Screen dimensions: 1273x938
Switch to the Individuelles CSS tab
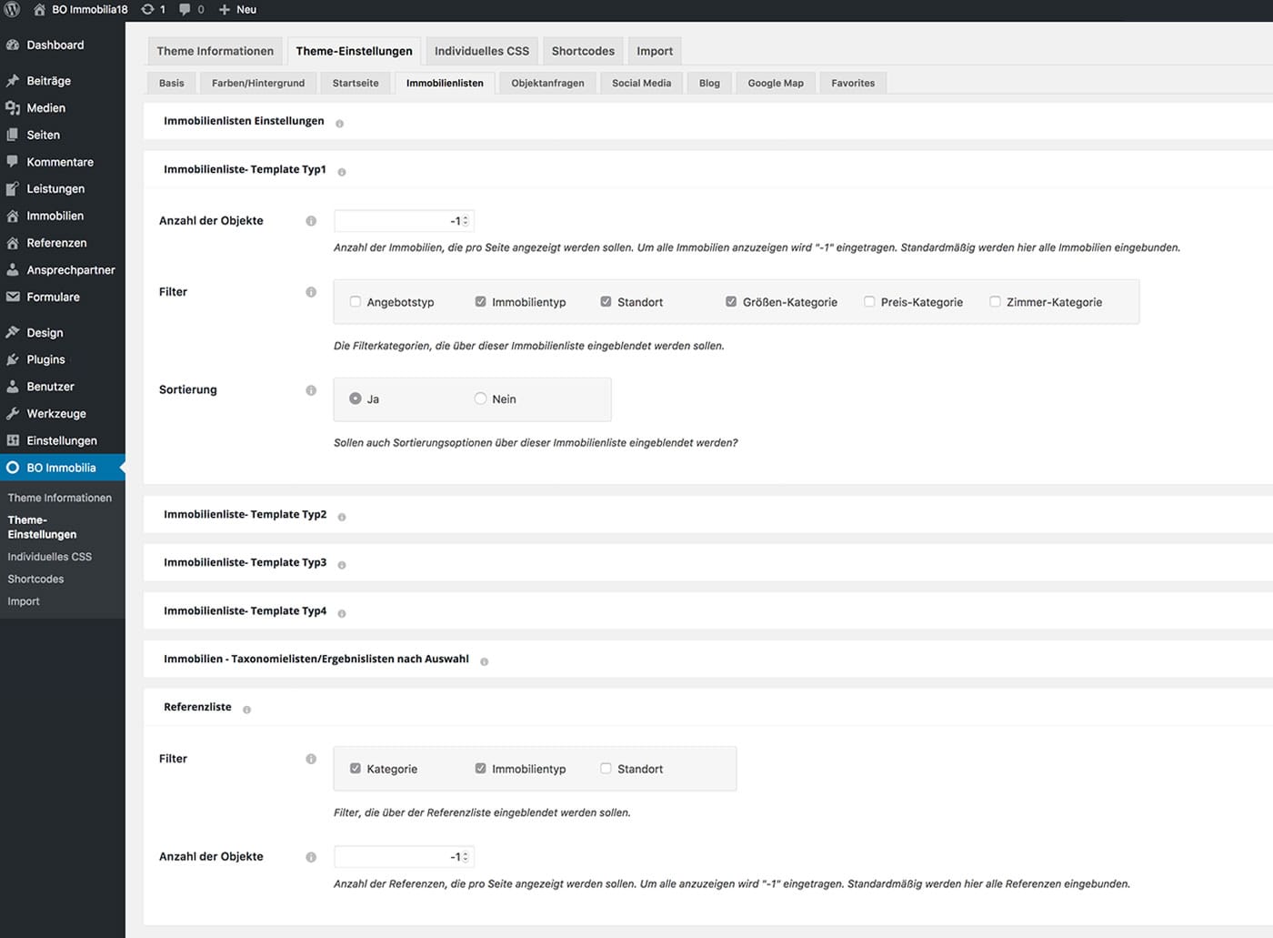(481, 51)
